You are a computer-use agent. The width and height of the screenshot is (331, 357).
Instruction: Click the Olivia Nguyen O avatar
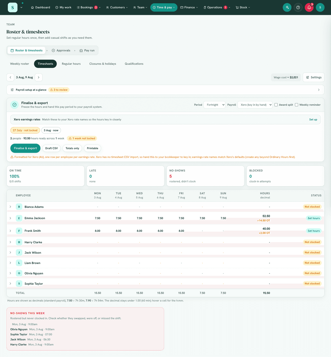click(19, 273)
